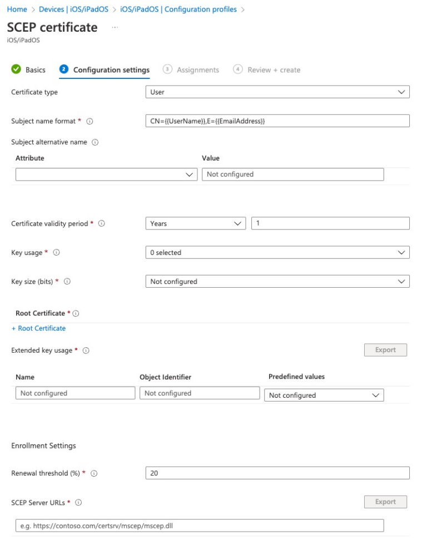Screen dimensions: 427x540
Task: Expand the Key usage dropdown
Action: click(x=277, y=252)
